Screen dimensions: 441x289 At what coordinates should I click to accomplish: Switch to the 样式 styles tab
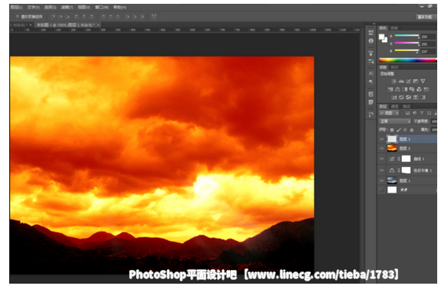[394, 67]
